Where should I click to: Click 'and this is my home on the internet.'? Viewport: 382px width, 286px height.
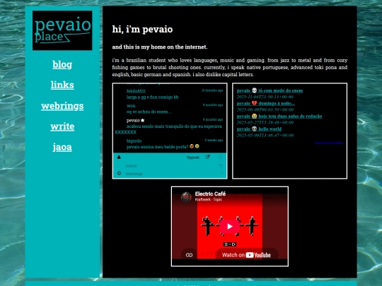pos(160,47)
